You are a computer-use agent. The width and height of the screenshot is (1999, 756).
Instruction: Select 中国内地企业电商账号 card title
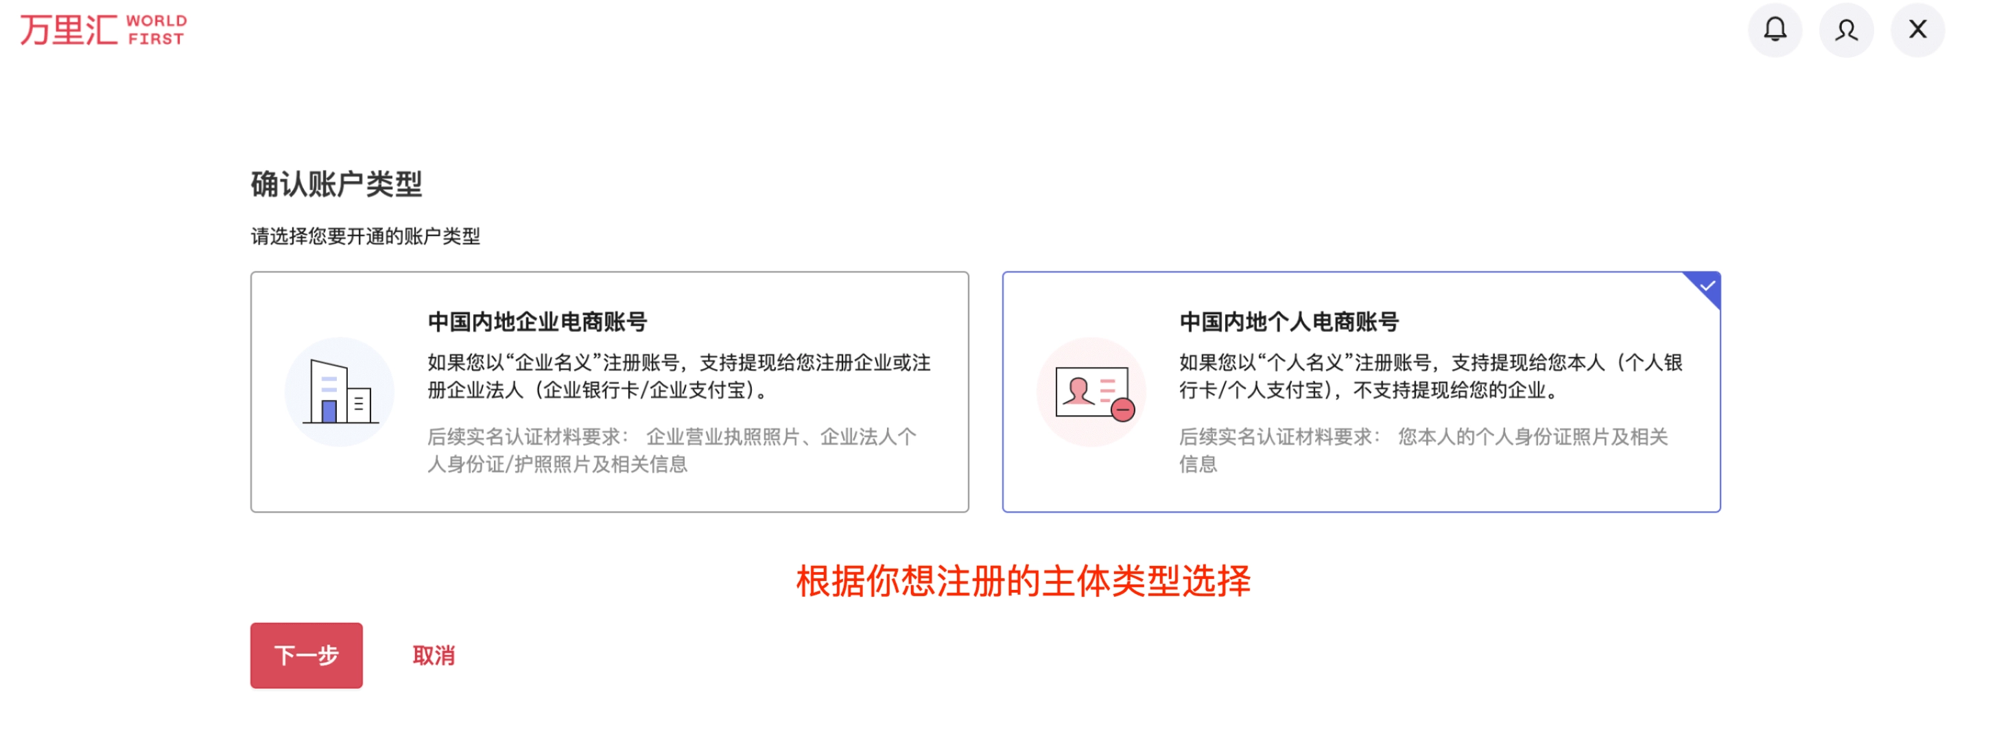(x=537, y=322)
